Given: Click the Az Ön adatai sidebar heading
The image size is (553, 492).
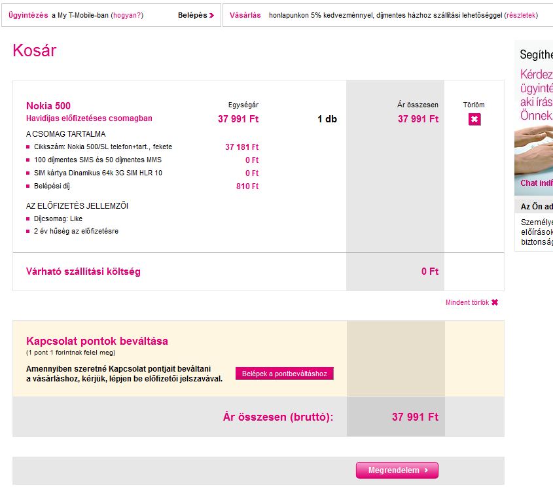Looking at the screenshot, I should click(x=537, y=206).
